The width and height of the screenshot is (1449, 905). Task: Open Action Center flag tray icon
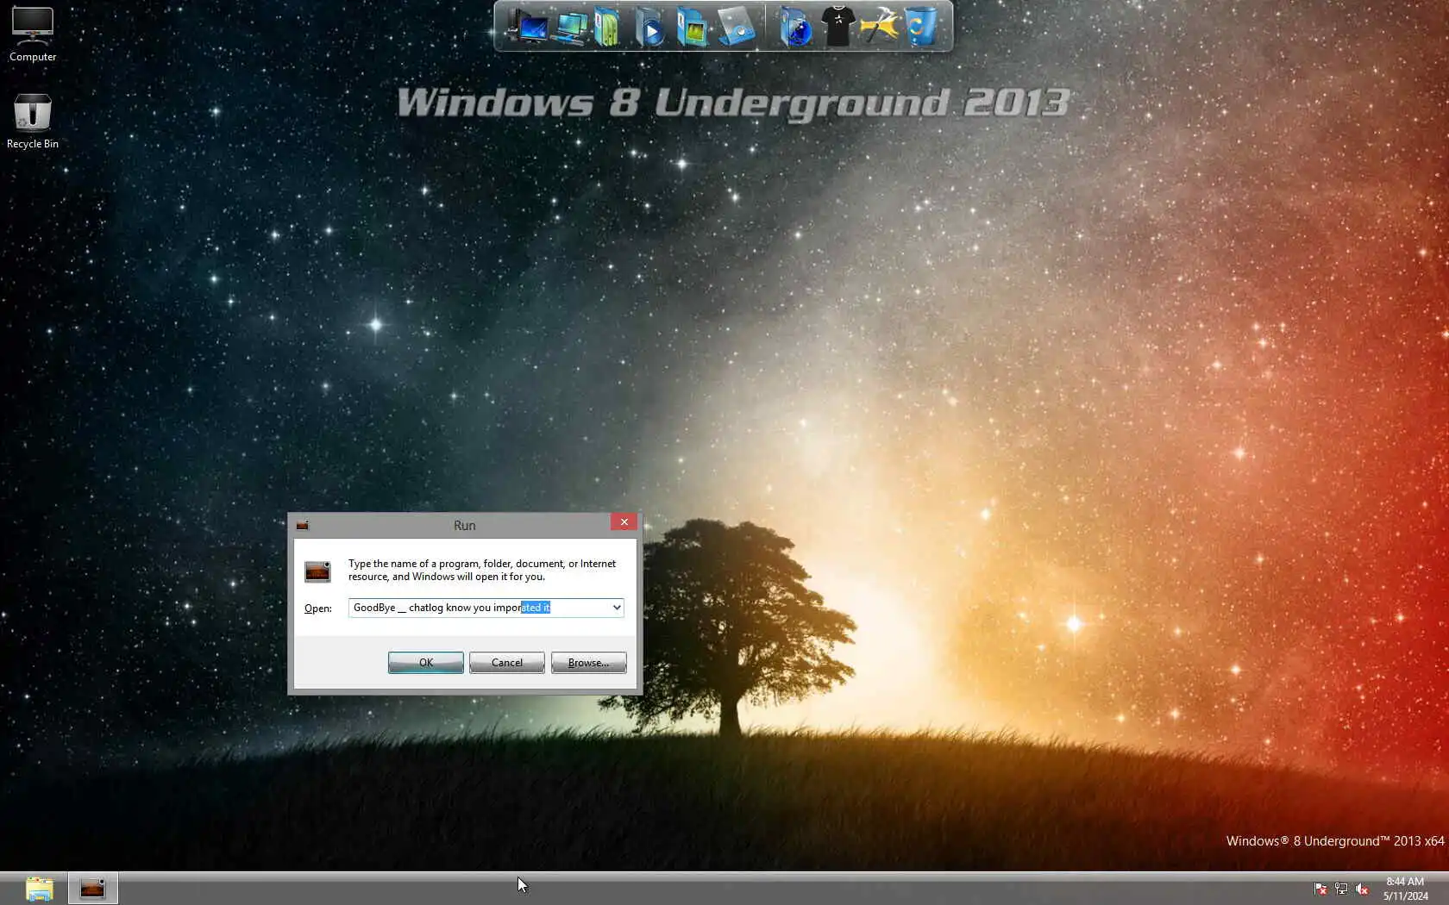point(1320,889)
